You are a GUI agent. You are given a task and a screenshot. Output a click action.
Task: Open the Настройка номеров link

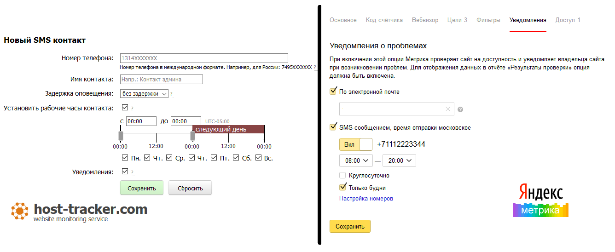tap(366, 199)
